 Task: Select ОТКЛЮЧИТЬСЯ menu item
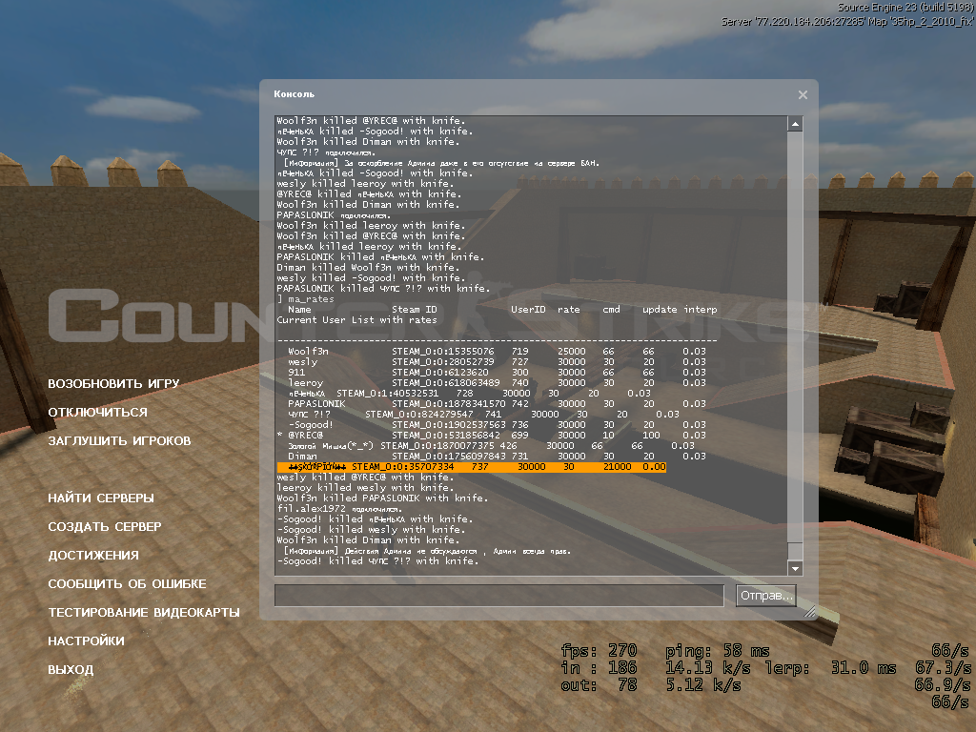click(98, 412)
